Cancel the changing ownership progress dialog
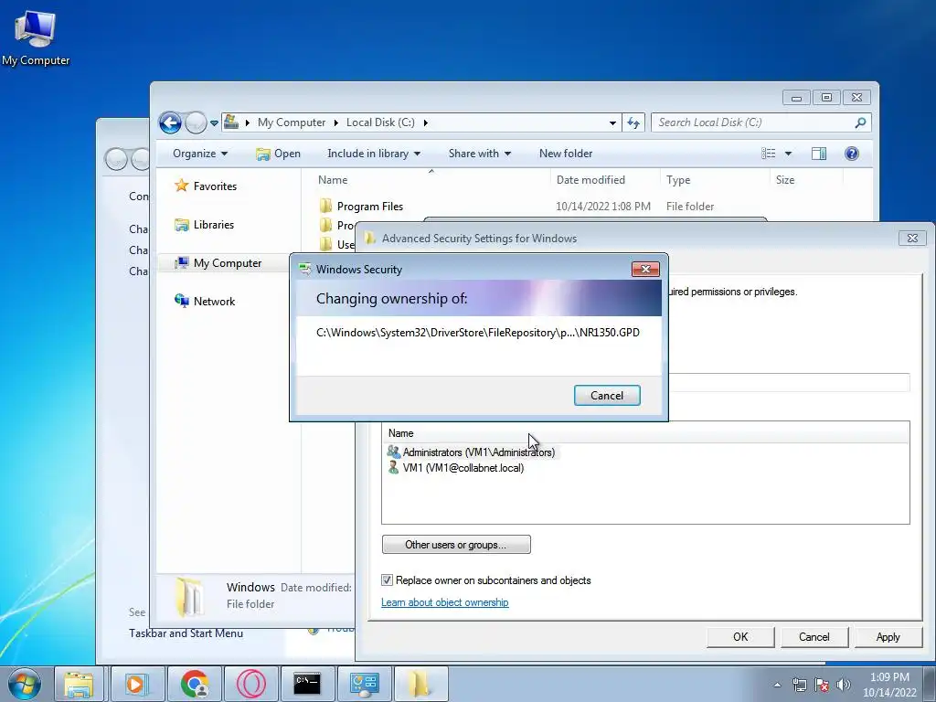Screen dimensions: 936x702 pyautogui.click(x=607, y=395)
